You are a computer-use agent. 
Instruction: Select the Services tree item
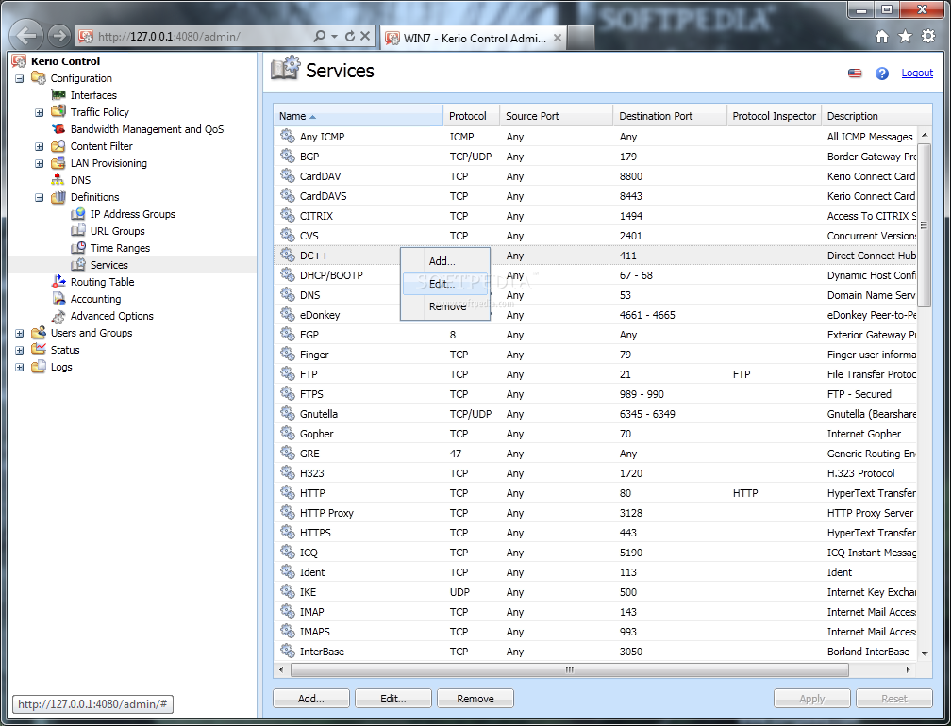point(109,265)
